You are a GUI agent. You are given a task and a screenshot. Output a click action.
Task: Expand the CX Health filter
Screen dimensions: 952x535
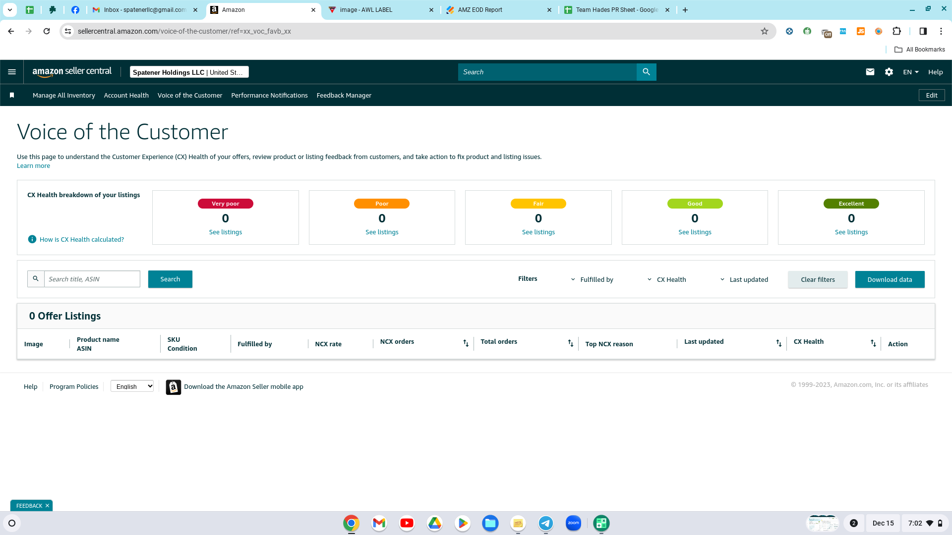click(x=666, y=279)
